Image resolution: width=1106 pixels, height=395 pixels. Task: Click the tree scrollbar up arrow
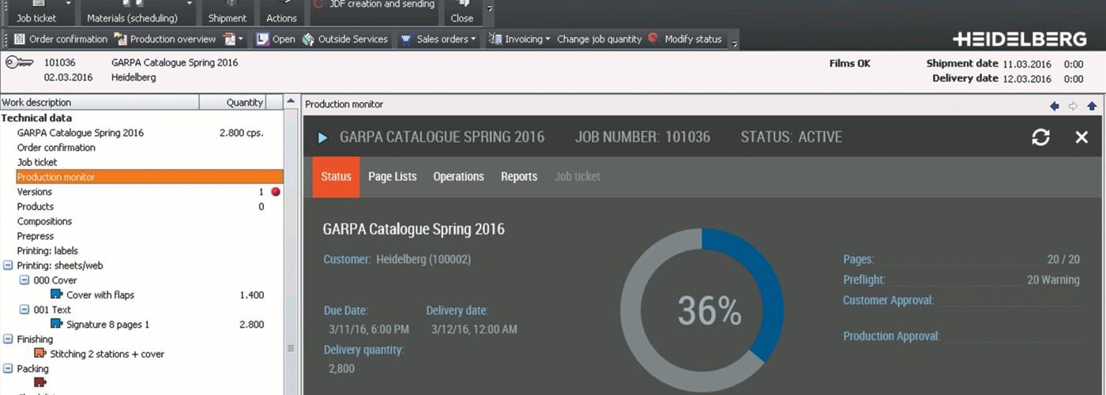291,103
